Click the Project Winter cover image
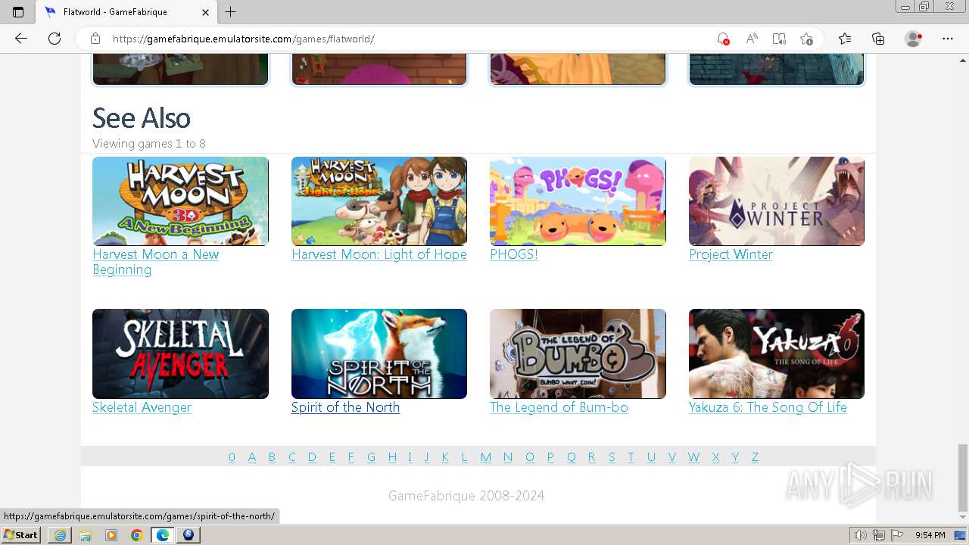The image size is (969, 545). 777,201
